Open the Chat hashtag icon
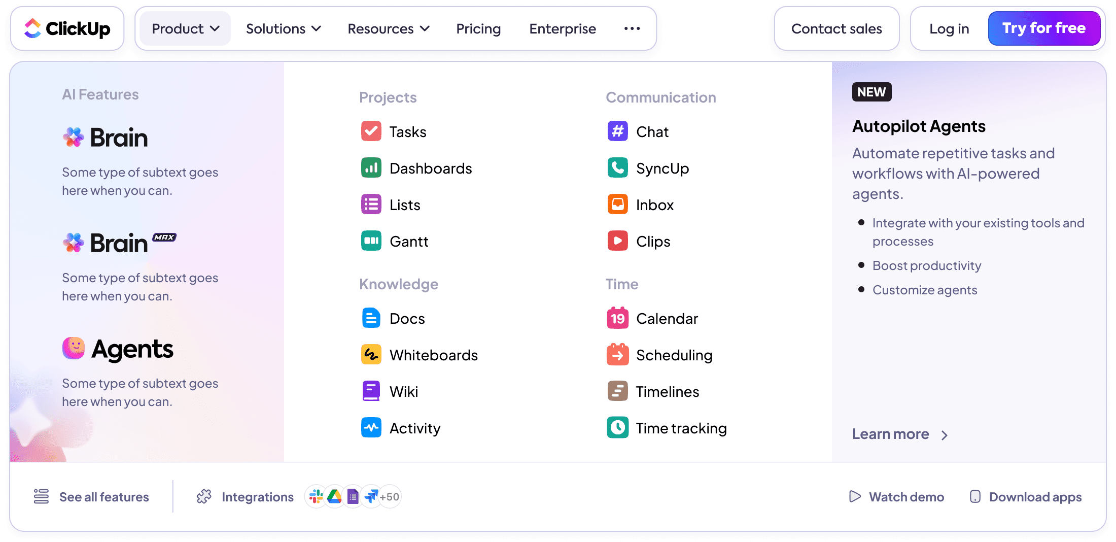 [x=618, y=131]
